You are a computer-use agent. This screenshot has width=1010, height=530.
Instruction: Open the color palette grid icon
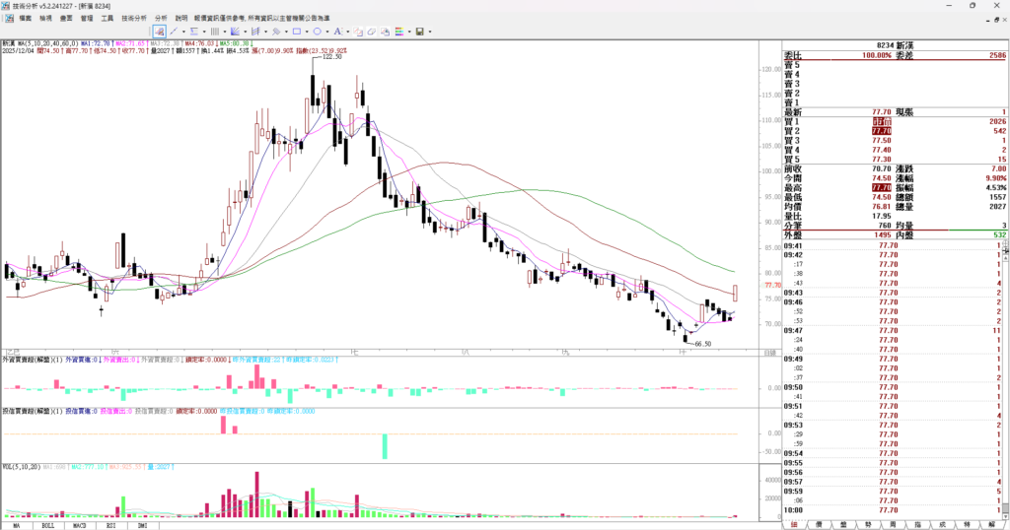[x=399, y=32]
